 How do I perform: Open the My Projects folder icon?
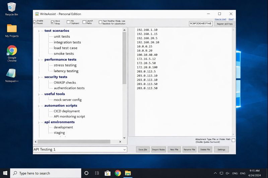(12, 29)
